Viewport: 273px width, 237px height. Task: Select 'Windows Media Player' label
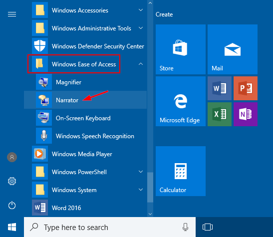point(82,154)
